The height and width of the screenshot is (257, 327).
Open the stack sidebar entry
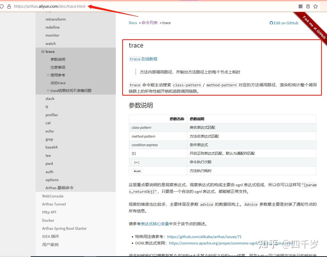[x=50, y=99]
